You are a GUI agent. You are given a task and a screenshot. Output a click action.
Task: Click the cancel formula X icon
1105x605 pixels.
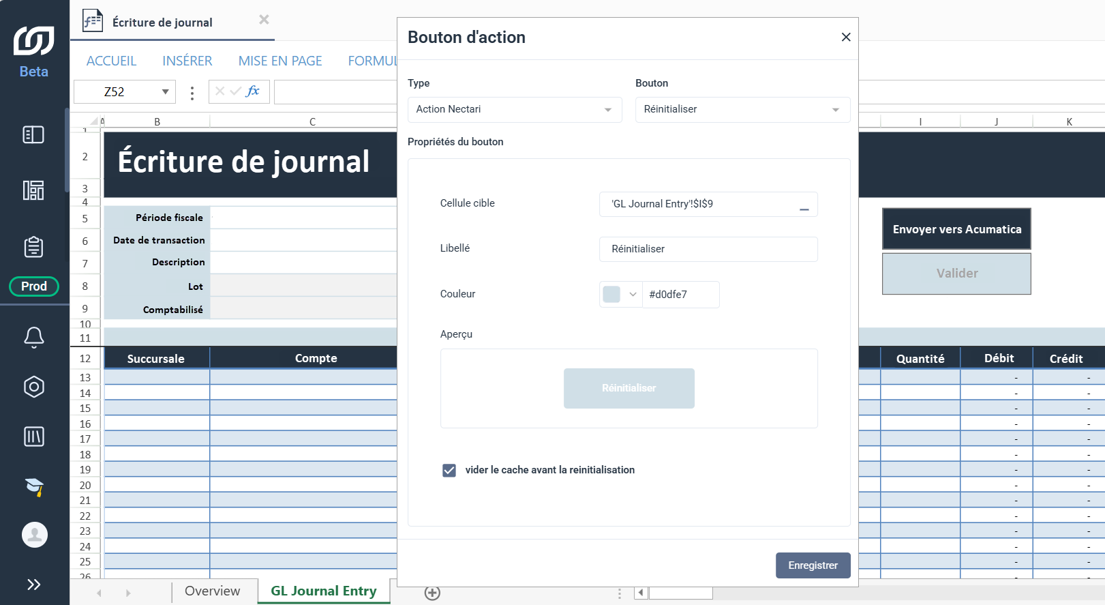pos(220,91)
